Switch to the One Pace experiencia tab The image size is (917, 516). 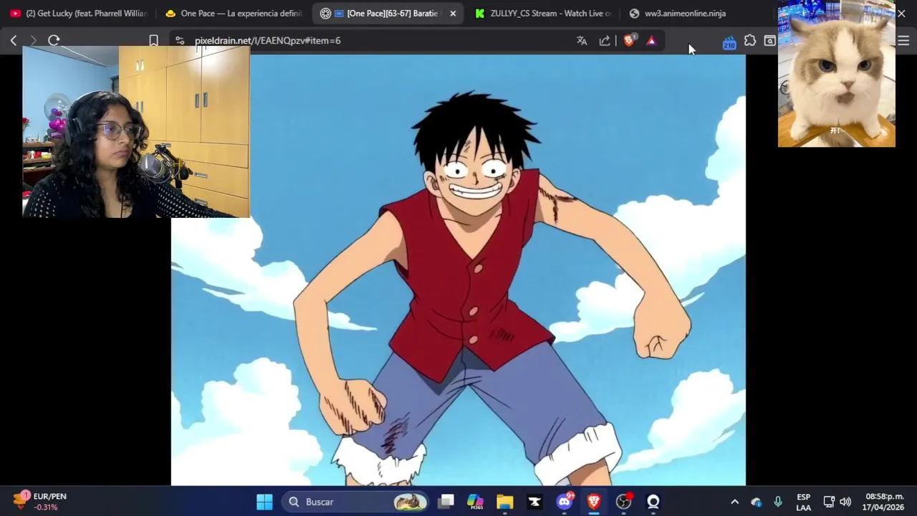(234, 14)
